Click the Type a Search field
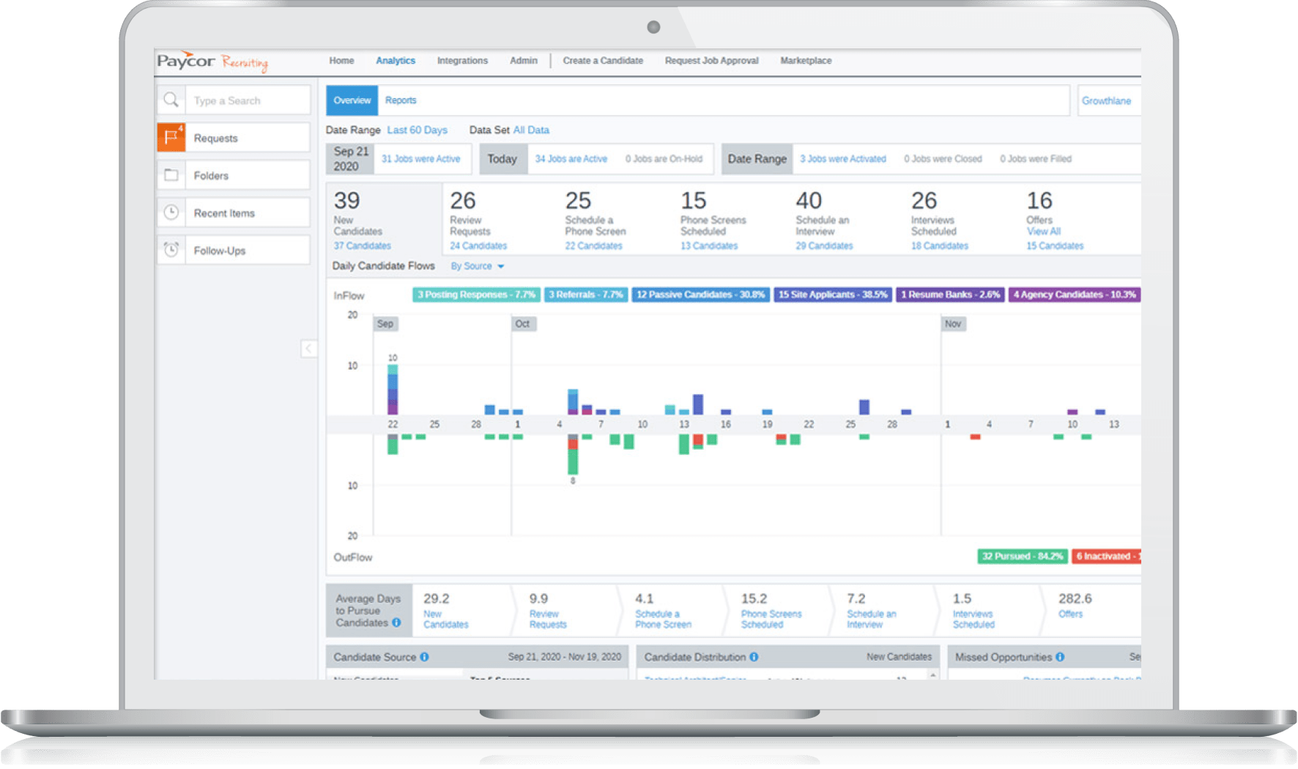Viewport: 1298px width, 769px height. pyautogui.click(x=247, y=100)
